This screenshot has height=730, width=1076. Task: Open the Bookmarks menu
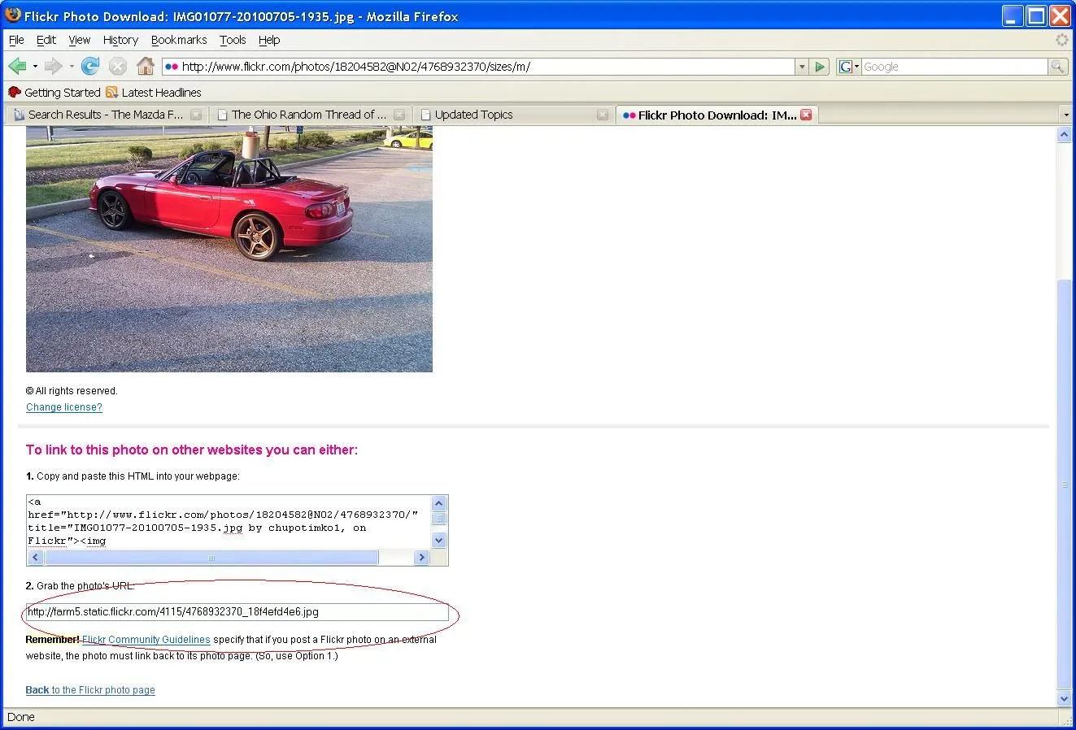pyautogui.click(x=179, y=40)
